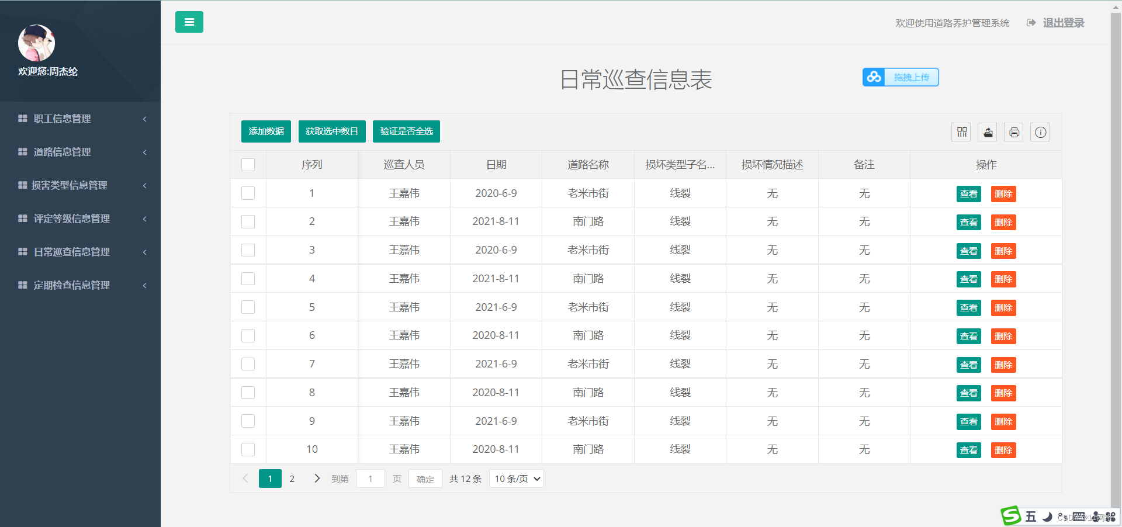Open the 职工信息管理 menu

[x=80, y=119]
